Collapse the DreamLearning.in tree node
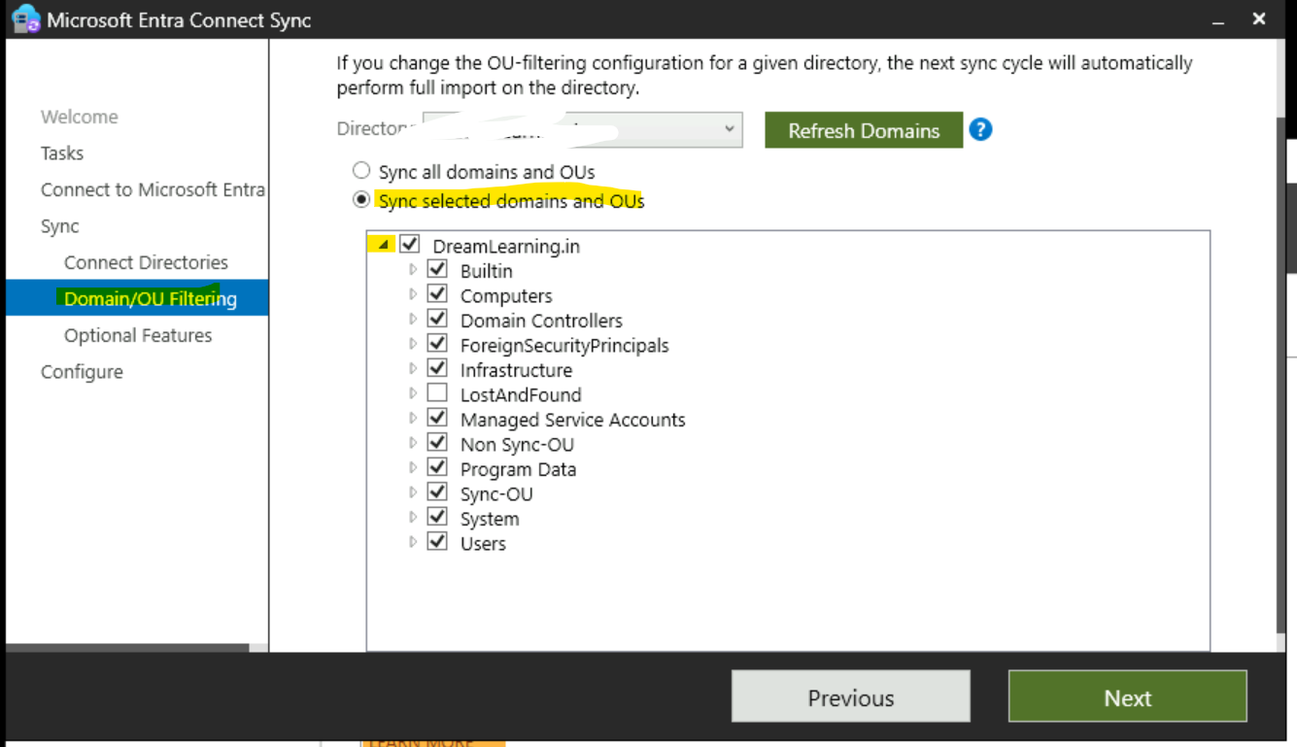Viewport: 1297px width, 747px height. pyautogui.click(x=385, y=245)
